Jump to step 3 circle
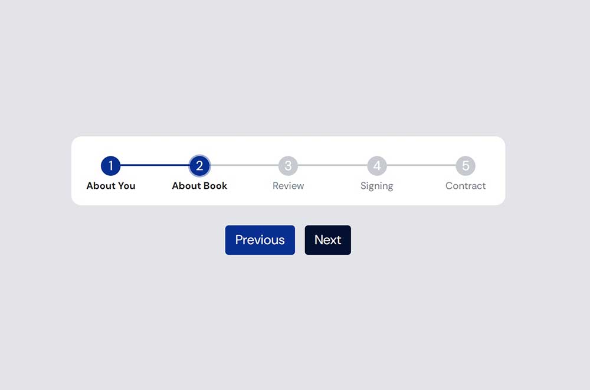The height and width of the screenshot is (390, 590). 289,166
